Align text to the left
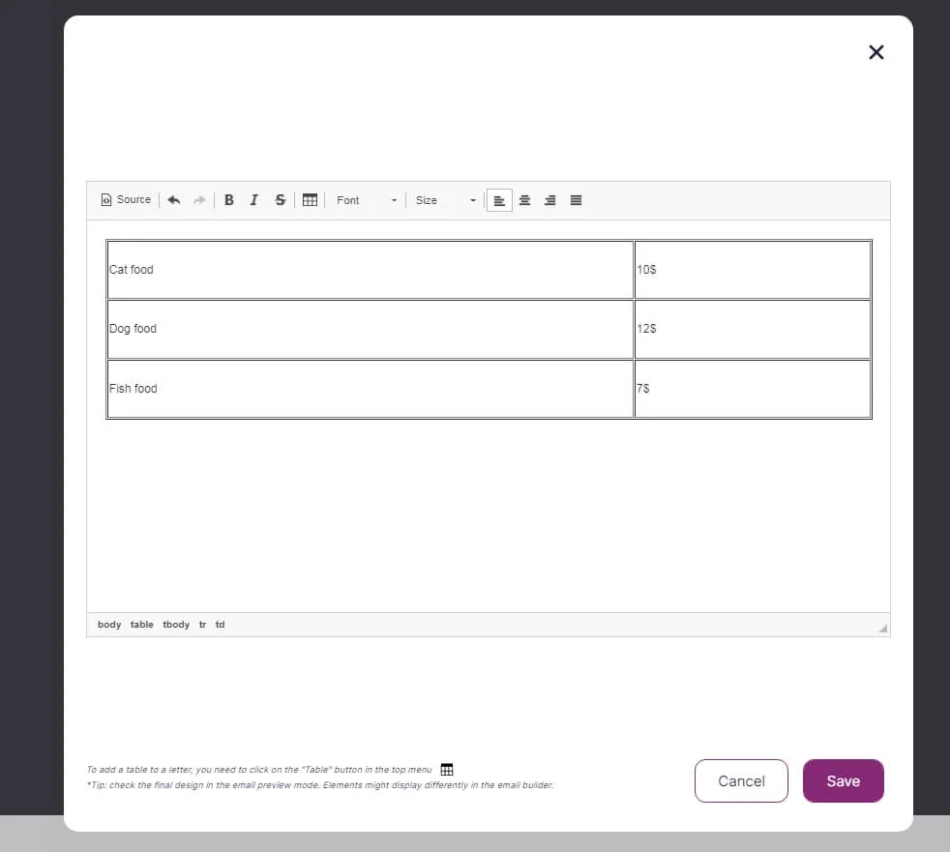This screenshot has height=852, width=950. 499,200
